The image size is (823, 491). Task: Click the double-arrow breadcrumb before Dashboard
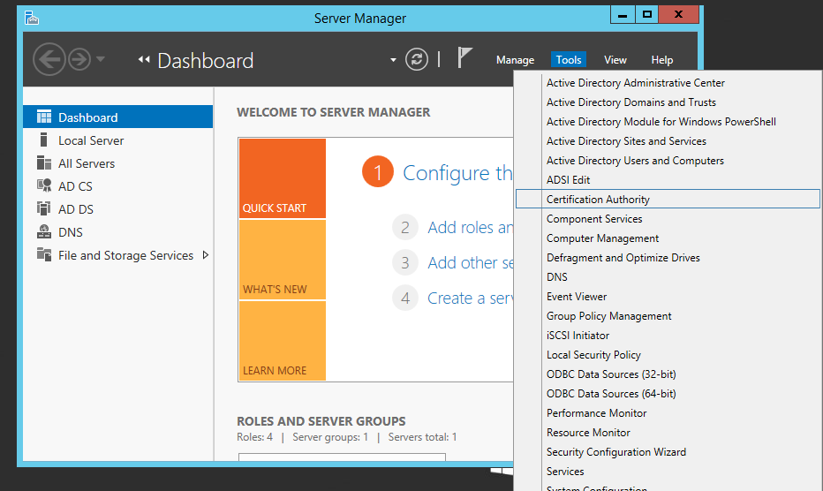click(144, 60)
